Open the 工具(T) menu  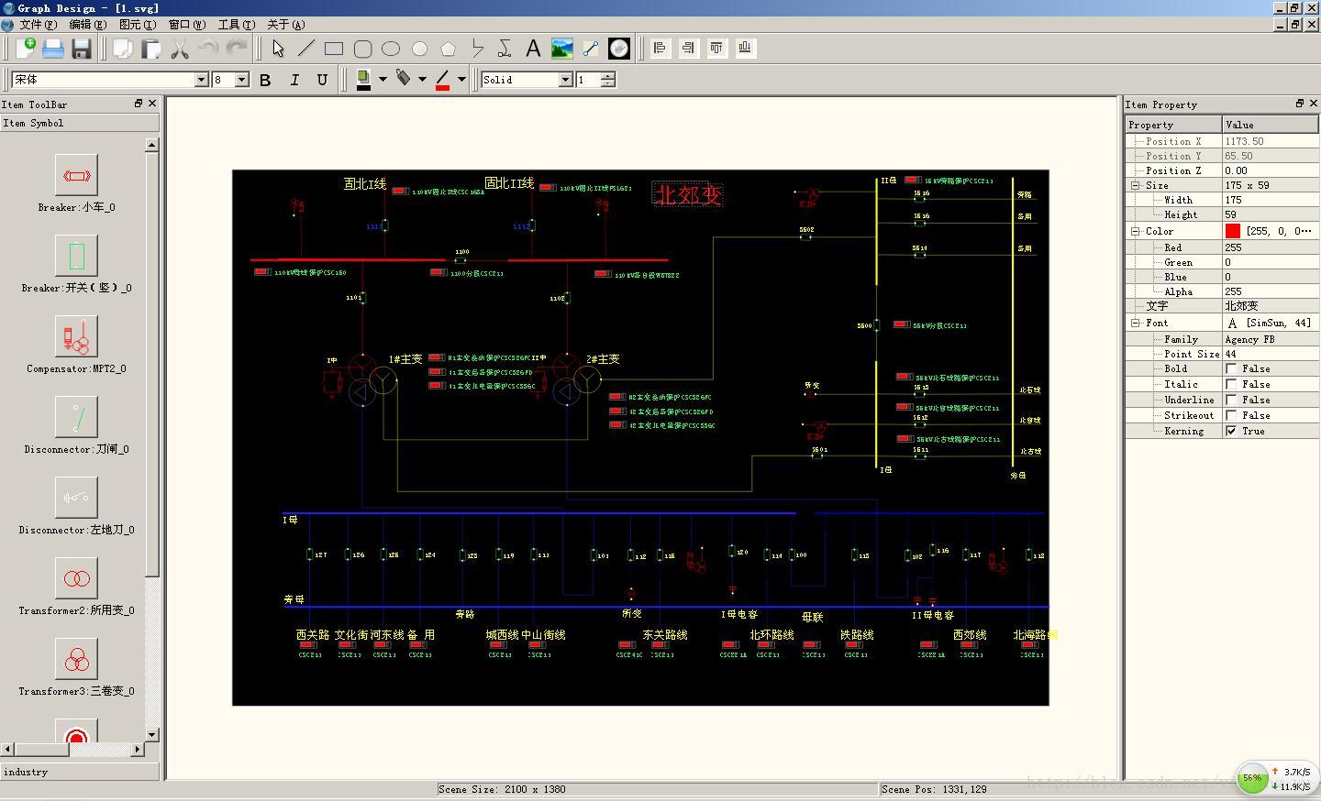pyautogui.click(x=236, y=25)
